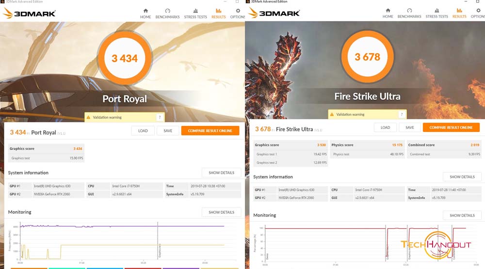Click the Fire Strike Ultra validation warning triangle icon
The height and width of the screenshot is (269, 485).
332,114
